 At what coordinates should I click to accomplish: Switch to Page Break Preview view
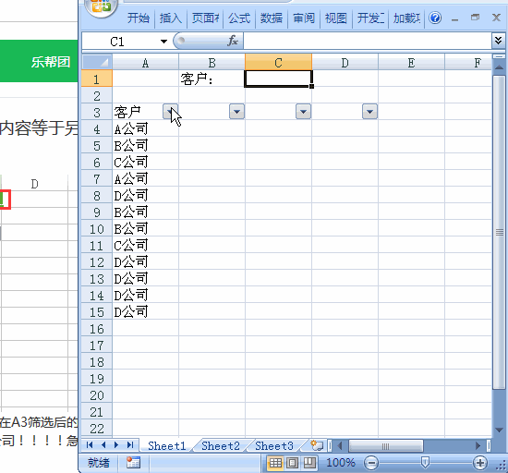[x=309, y=463]
